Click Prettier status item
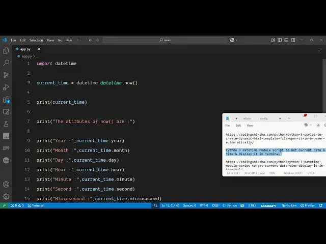This screenshot has height=244, width=326. tap(308, 205)
